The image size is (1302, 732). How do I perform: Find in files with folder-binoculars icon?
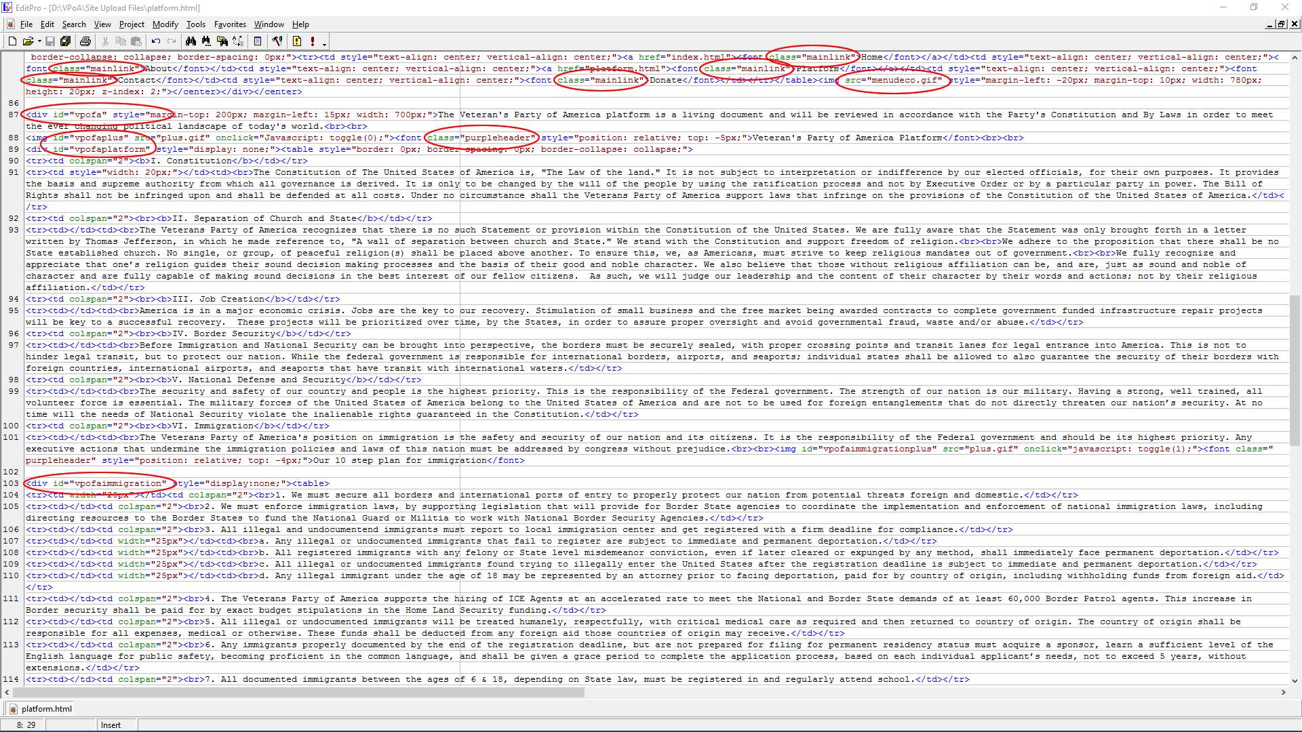(x=222, y=41)
